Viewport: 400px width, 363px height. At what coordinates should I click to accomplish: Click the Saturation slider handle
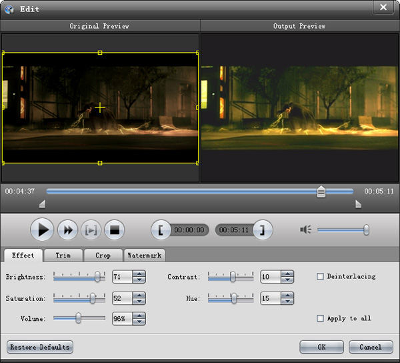point(93,298)
